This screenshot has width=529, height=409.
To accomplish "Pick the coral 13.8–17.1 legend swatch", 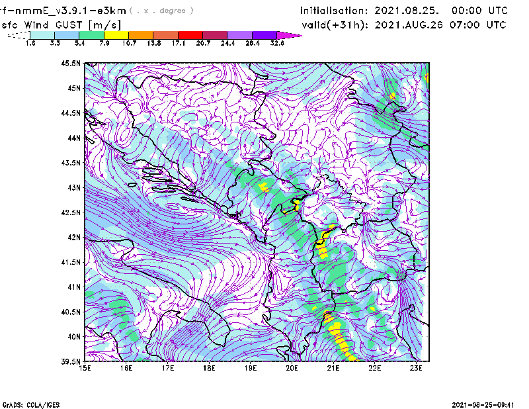I will point(166,35).
